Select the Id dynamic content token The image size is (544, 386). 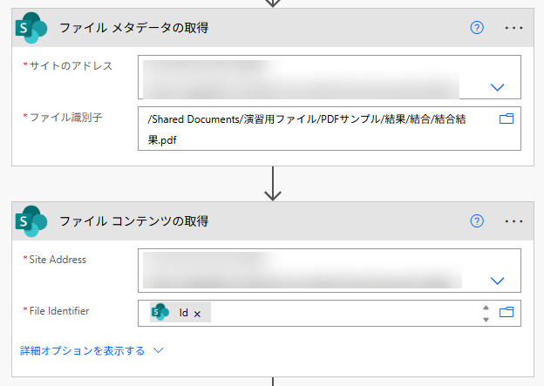[180, 313]
